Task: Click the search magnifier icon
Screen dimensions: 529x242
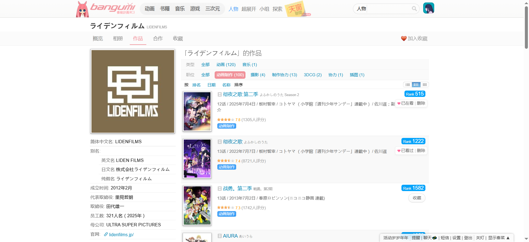Action: [414, 9]
